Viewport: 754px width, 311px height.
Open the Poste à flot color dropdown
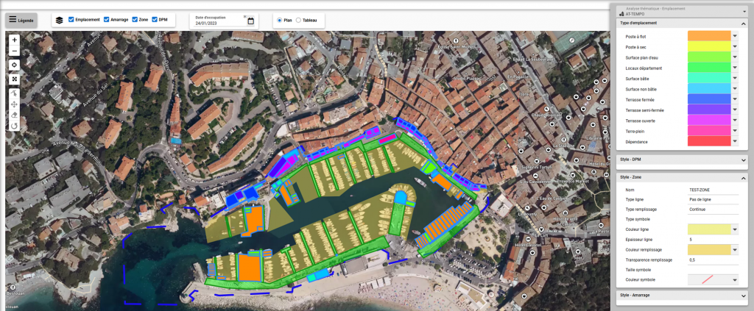click(735, 36)
